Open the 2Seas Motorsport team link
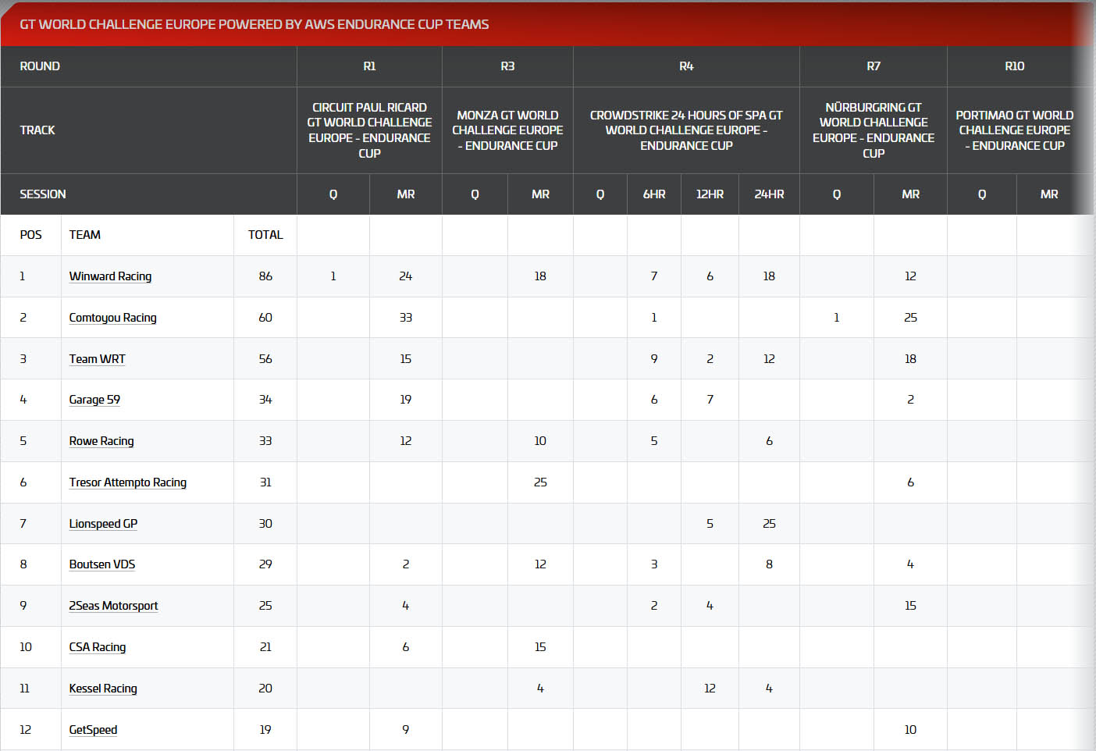The width and height of the screenshot is (1096, 751). coord(113,606)
